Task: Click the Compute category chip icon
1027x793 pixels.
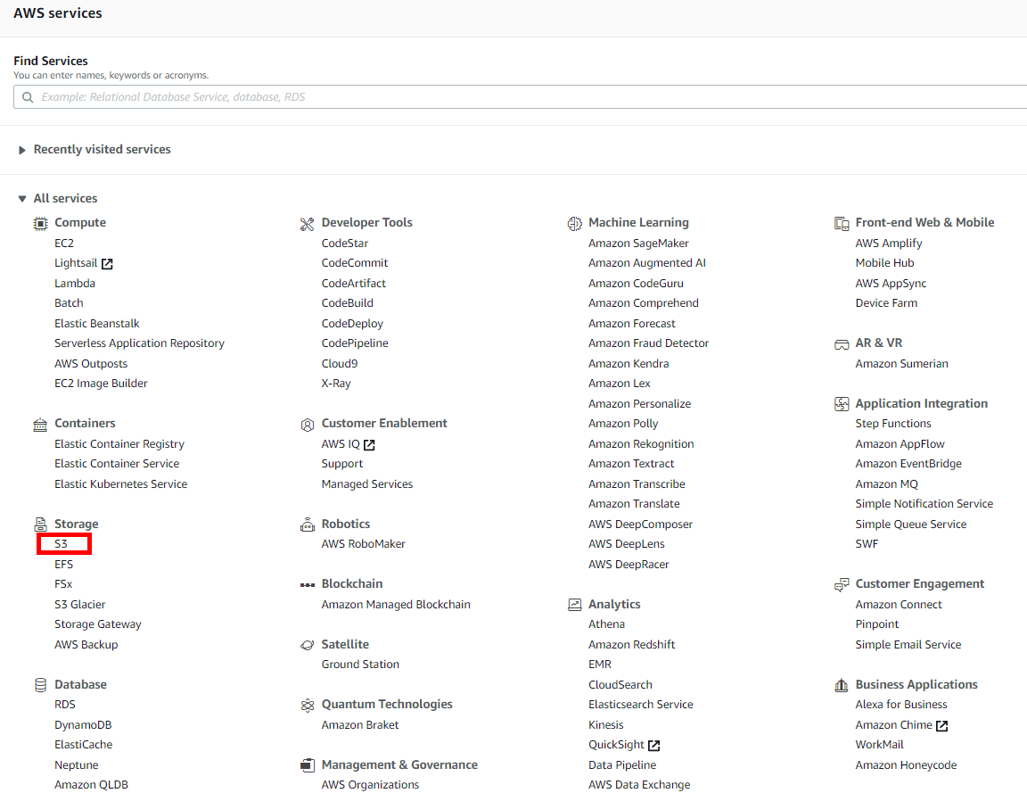Action: 40,223
